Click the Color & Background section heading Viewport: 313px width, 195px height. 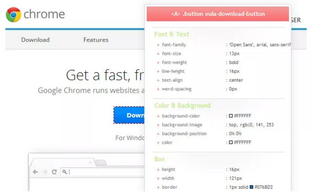pos(182,105)
